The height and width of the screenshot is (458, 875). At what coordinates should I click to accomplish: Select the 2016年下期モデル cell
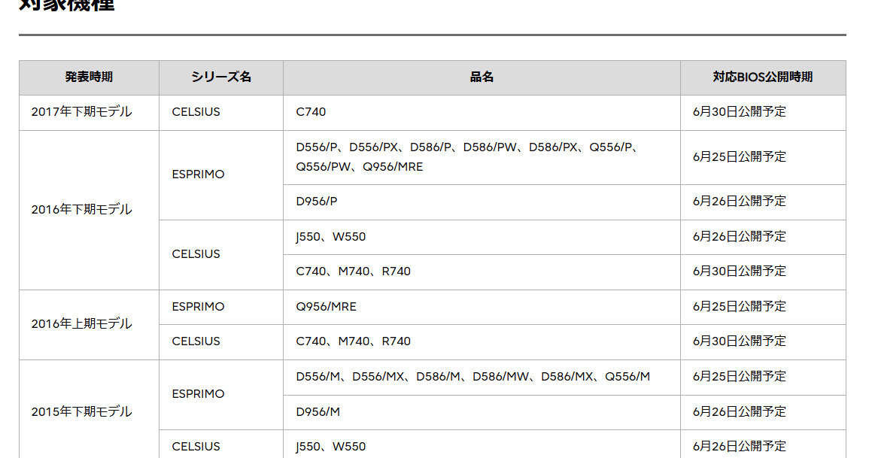click(90, 211)
